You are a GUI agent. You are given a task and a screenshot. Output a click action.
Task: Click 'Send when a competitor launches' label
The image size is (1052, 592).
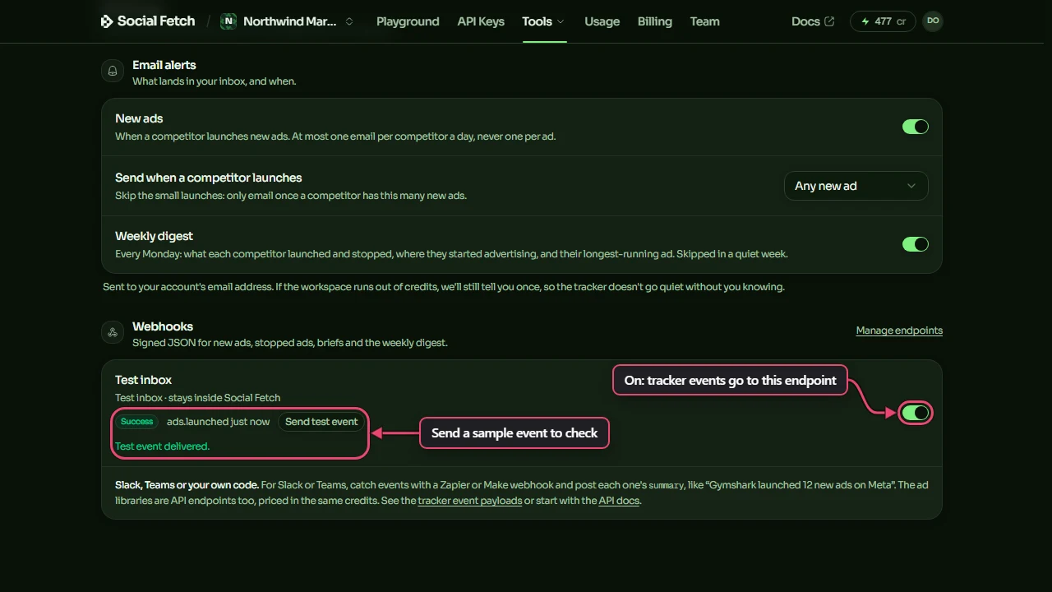coord(209,178)
